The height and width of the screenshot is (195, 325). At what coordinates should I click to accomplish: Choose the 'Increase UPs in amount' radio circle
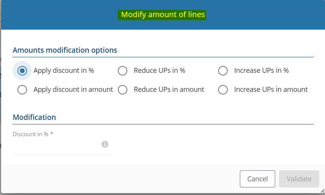223,90
